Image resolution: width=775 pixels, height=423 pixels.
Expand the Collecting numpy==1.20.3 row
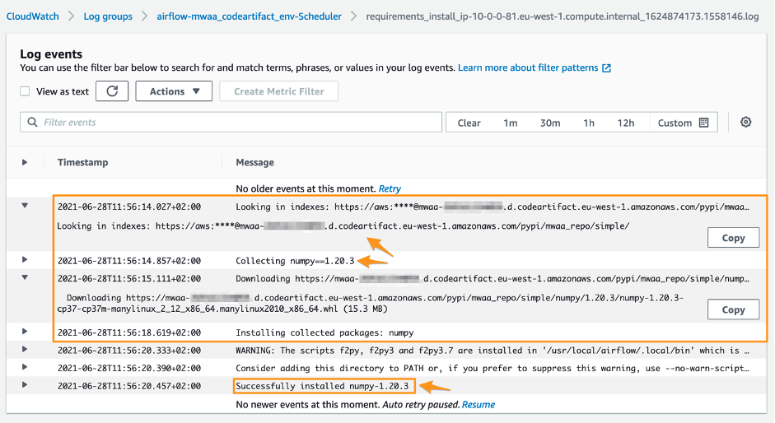(x=24, y=259)
